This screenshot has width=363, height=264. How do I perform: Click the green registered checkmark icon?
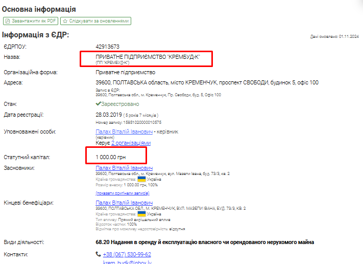click(99, 104)
